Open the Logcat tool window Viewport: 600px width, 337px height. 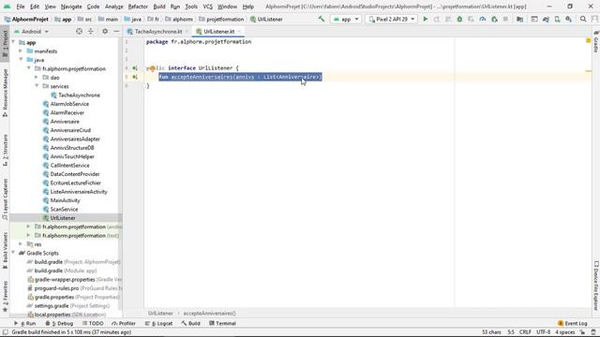pyautogui.click(x=158, y=323)
